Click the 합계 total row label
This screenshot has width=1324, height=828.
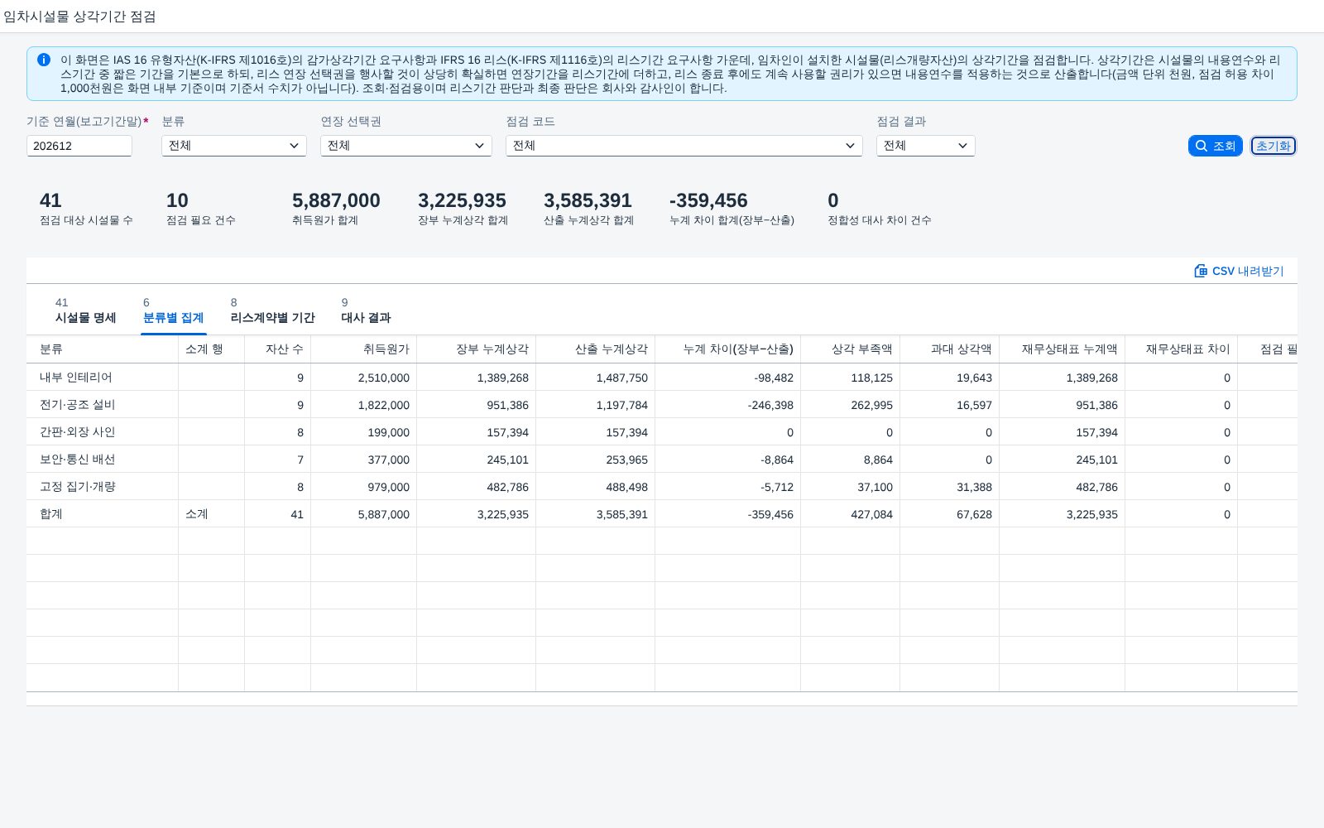click(51, 514)
